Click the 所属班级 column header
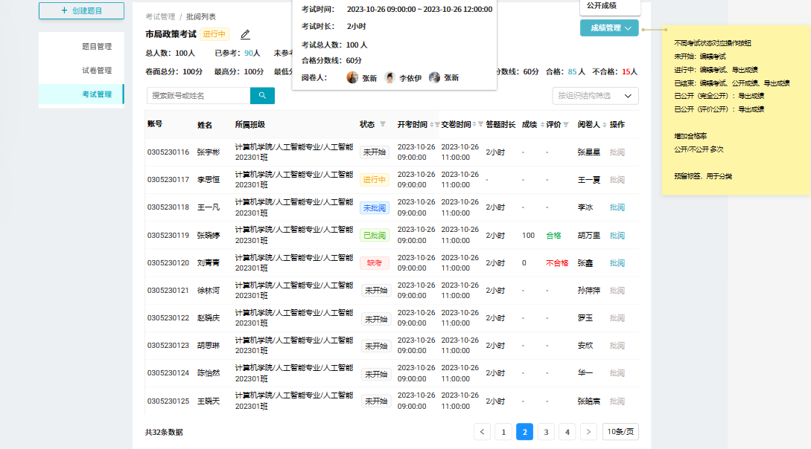Viewport: 811px width, 449px height. (x=249, y=125)
